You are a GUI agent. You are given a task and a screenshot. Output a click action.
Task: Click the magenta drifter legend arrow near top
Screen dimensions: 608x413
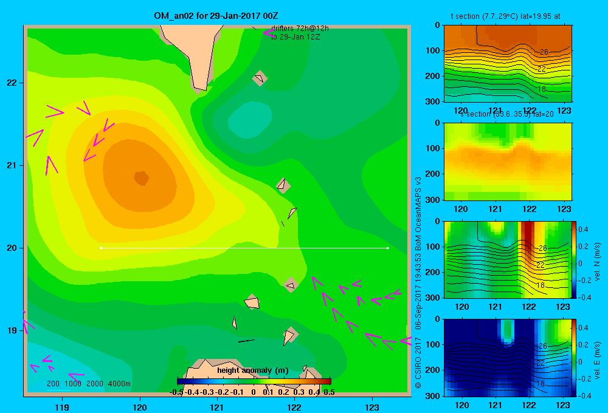point(269,33)
